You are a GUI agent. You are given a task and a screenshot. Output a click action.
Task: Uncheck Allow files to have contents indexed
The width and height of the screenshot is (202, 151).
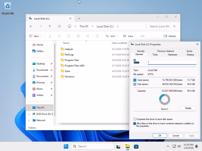(135, 124)
